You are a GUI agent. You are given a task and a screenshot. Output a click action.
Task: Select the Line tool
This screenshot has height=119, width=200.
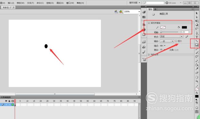(x=197, y=41)
